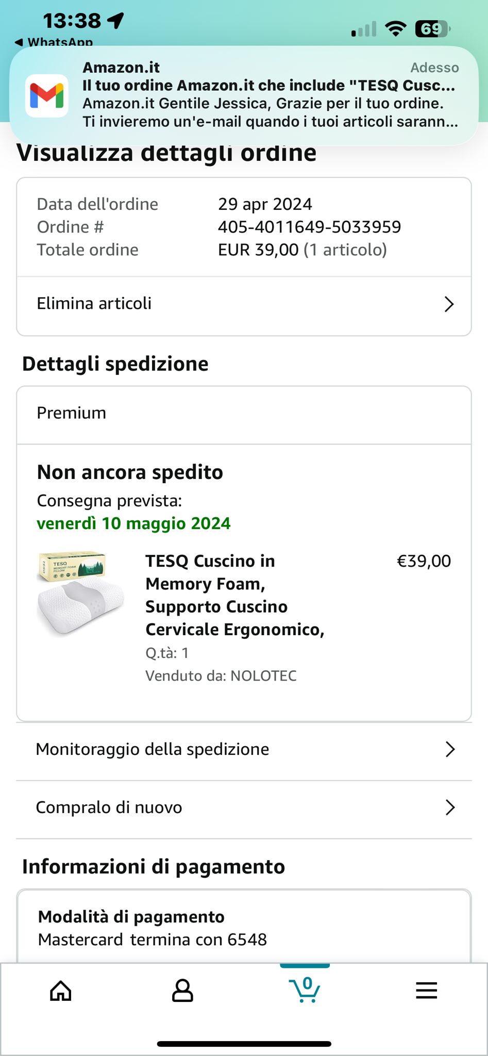Expand the Elimina articoli chevron
The width and height of the screenshot is (488, 1056).
click(449, 304)
